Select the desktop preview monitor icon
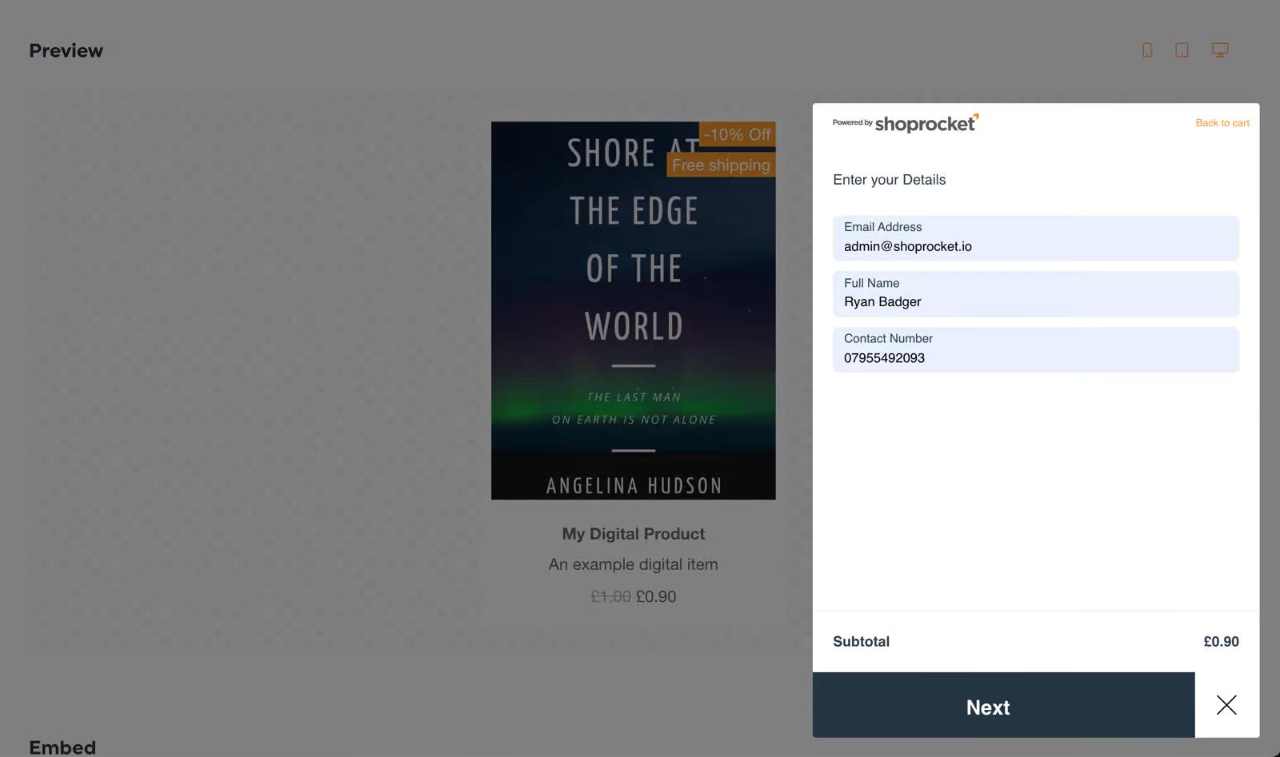Viewport: 1280px width, 757px height. [x=1219, y=50]
